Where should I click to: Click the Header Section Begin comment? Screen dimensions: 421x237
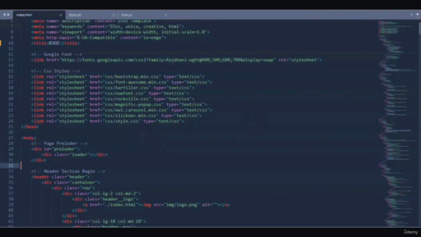[x=68, y=171]
